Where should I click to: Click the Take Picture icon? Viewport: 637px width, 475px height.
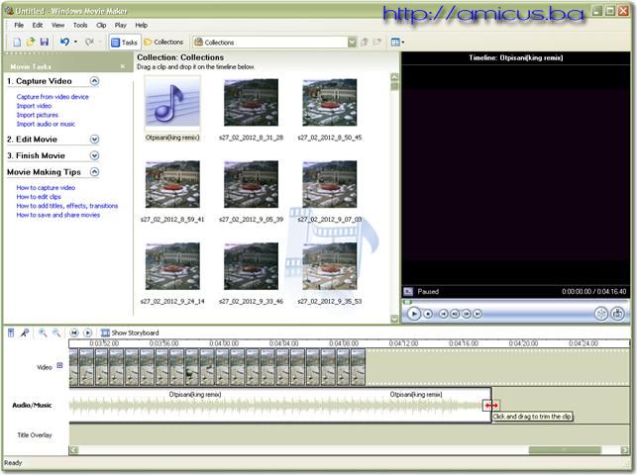pyautogui.click(x=618, y=314)
